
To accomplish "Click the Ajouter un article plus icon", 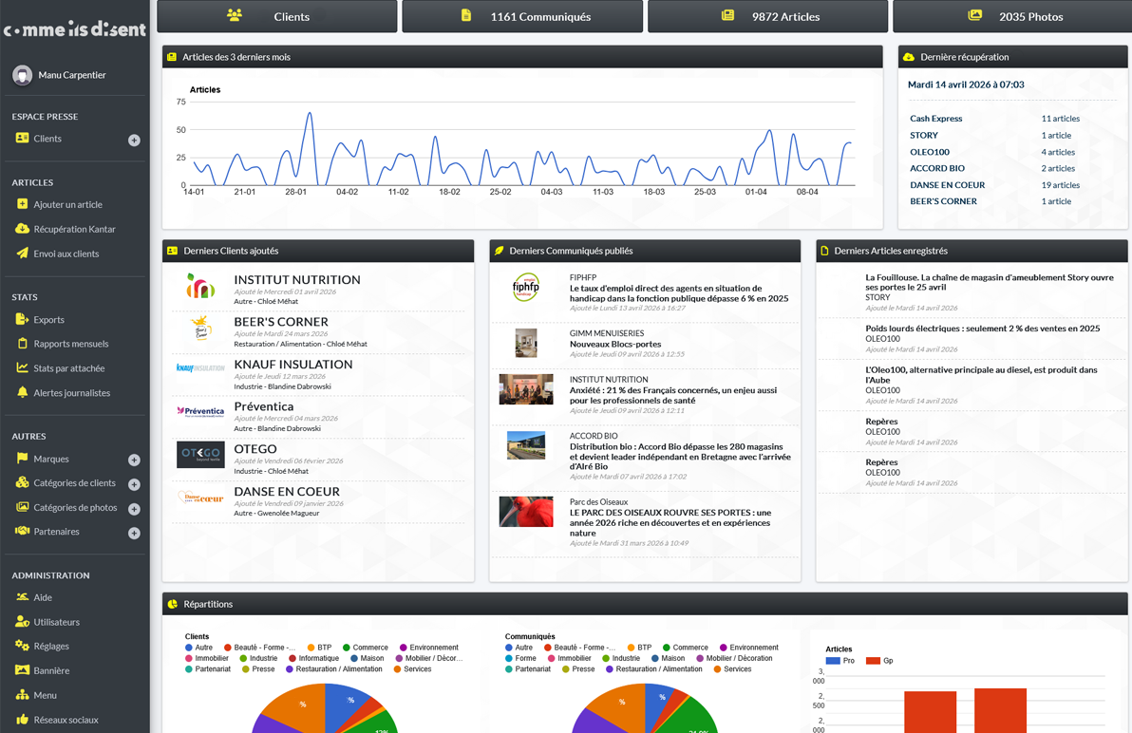I will [22, 204].
